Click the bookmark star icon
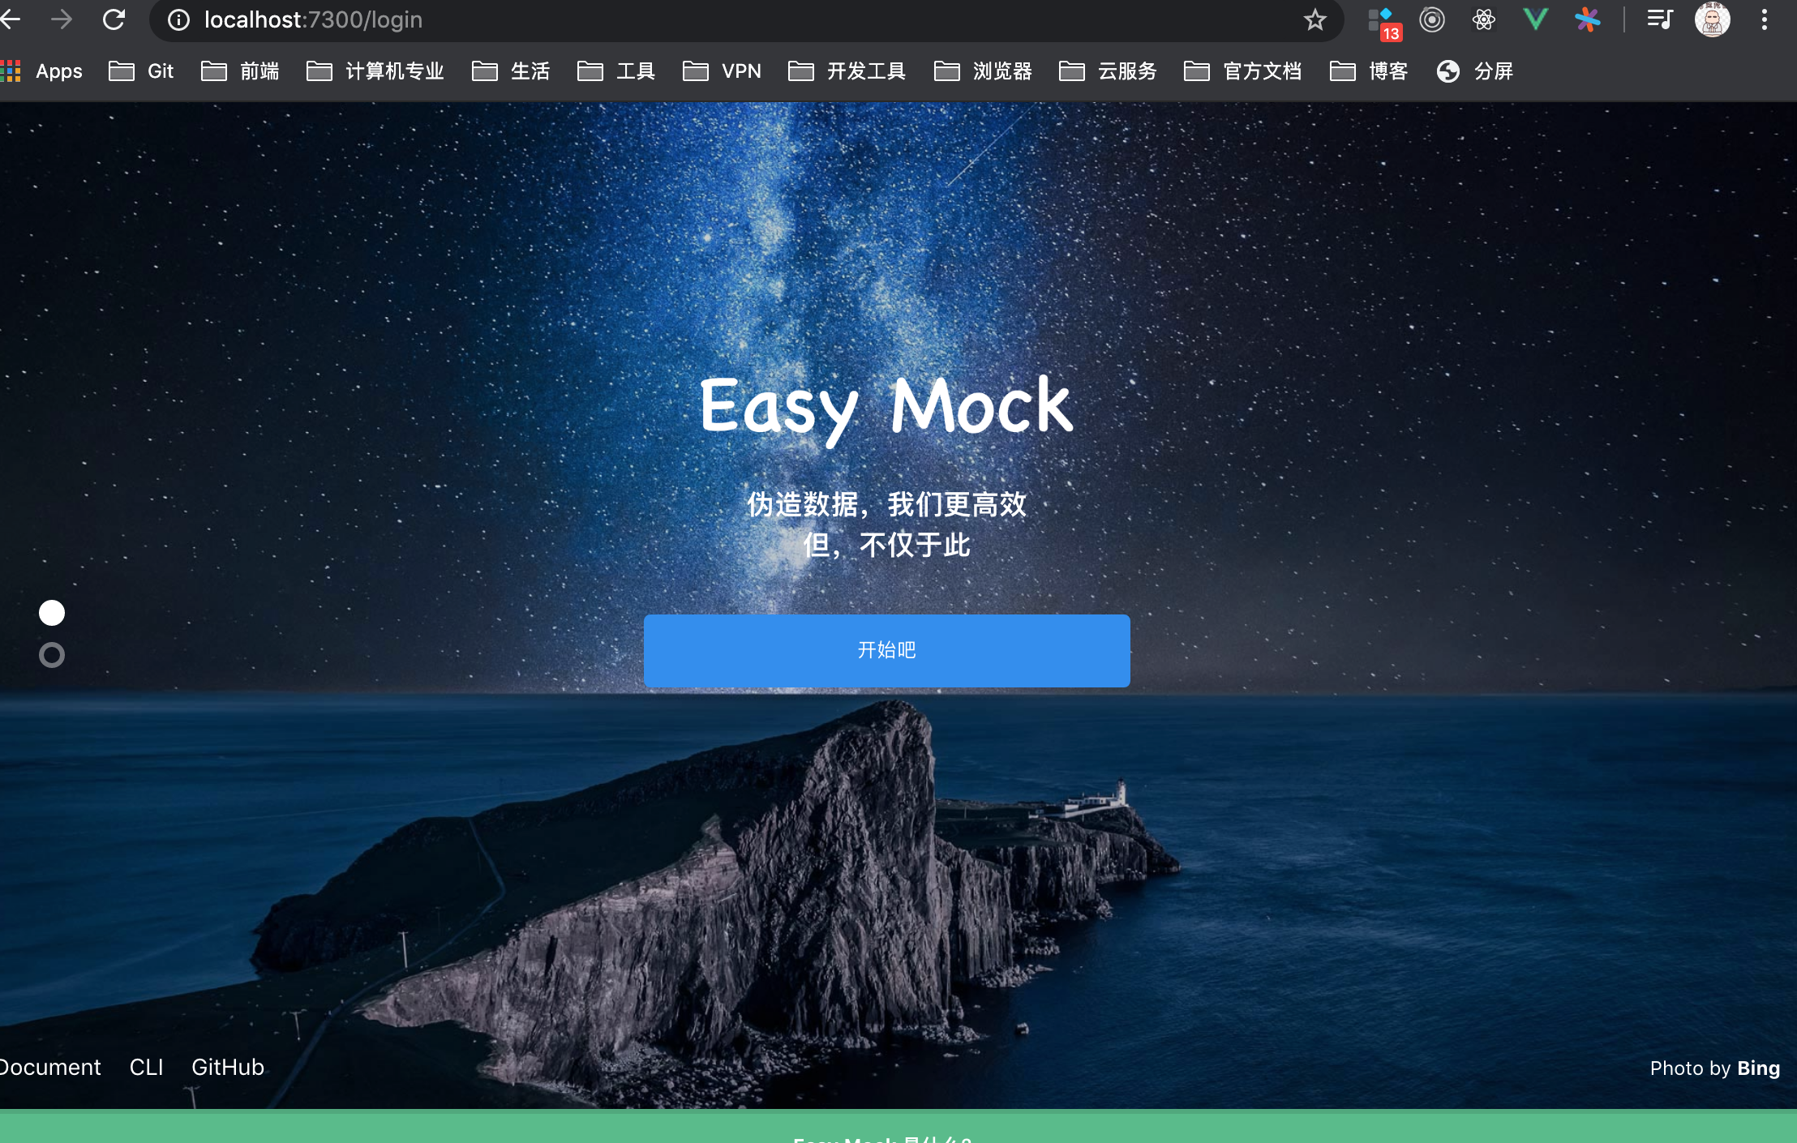1797x1143 pixels. (1315, 19)
